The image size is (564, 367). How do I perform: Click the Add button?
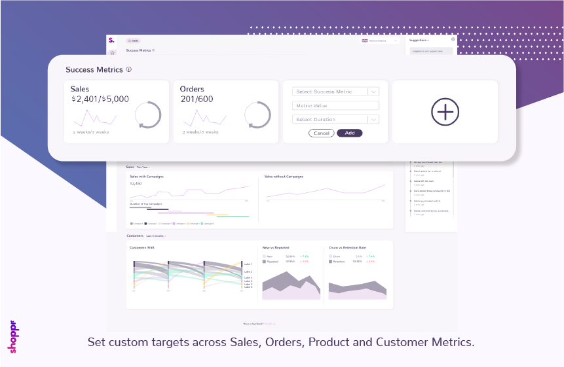coord(350,133)
